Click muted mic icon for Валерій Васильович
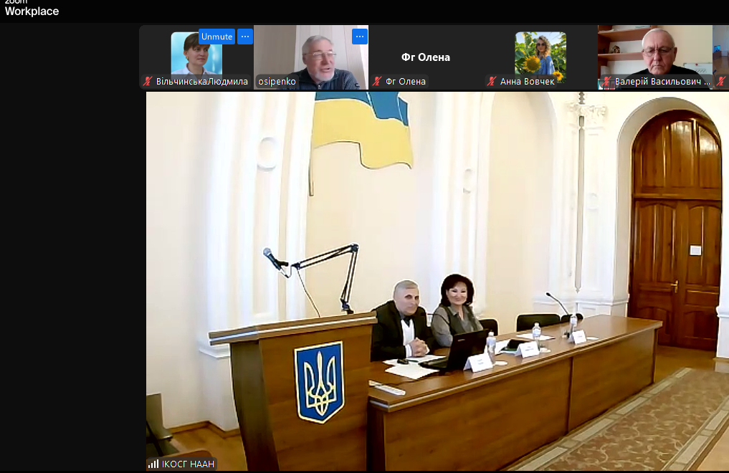This screenshot has width=729, height=473. [606, 82]
